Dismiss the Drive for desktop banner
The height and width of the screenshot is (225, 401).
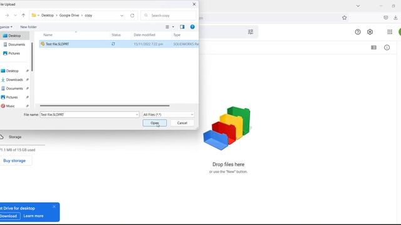54,207
